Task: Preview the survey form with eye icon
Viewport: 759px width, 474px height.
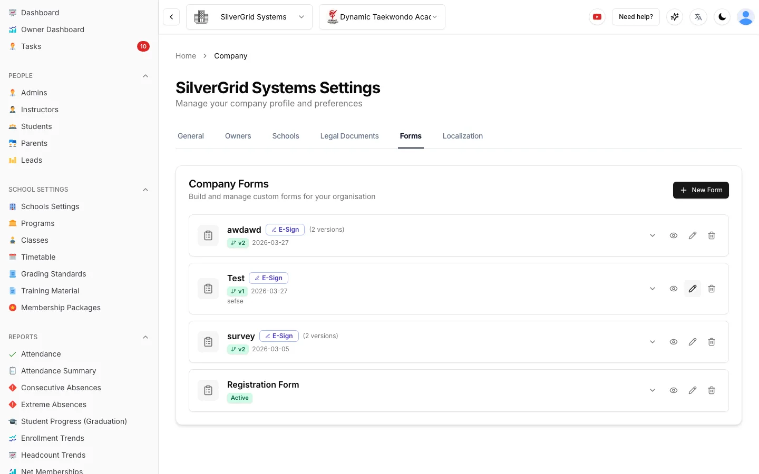Action: (x=674, y=342)
